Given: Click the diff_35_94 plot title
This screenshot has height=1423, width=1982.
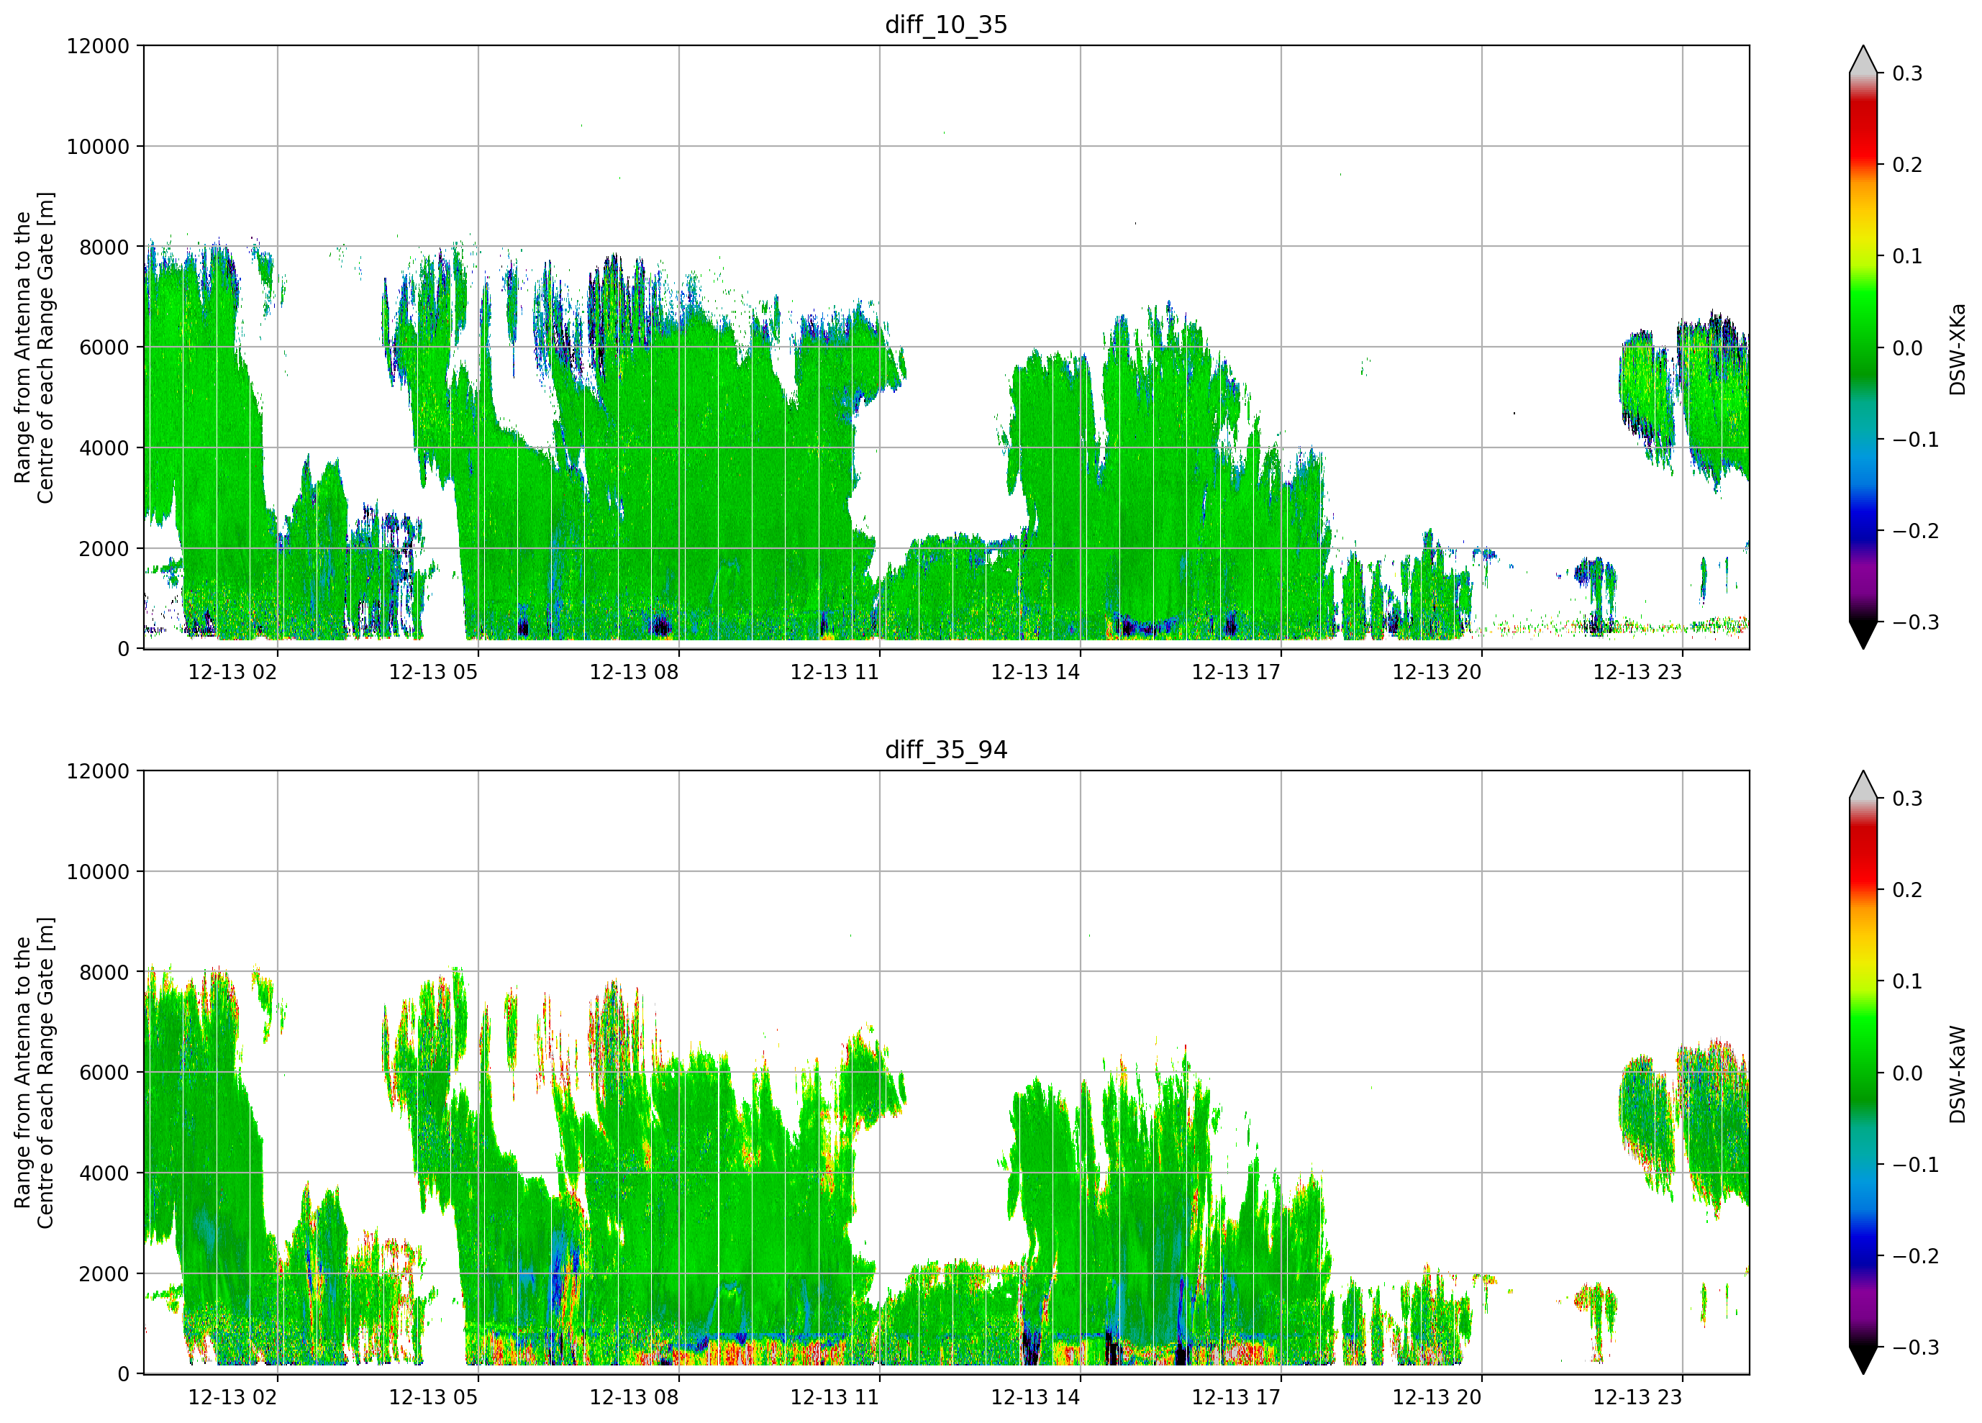Looking at the screenshot, I should tap(947, 750).
